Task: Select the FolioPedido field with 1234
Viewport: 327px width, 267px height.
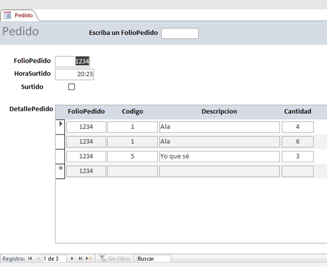Action: pos(72,62)
